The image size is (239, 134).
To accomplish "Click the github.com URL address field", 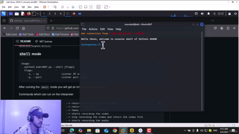I will tap(67, 28).
